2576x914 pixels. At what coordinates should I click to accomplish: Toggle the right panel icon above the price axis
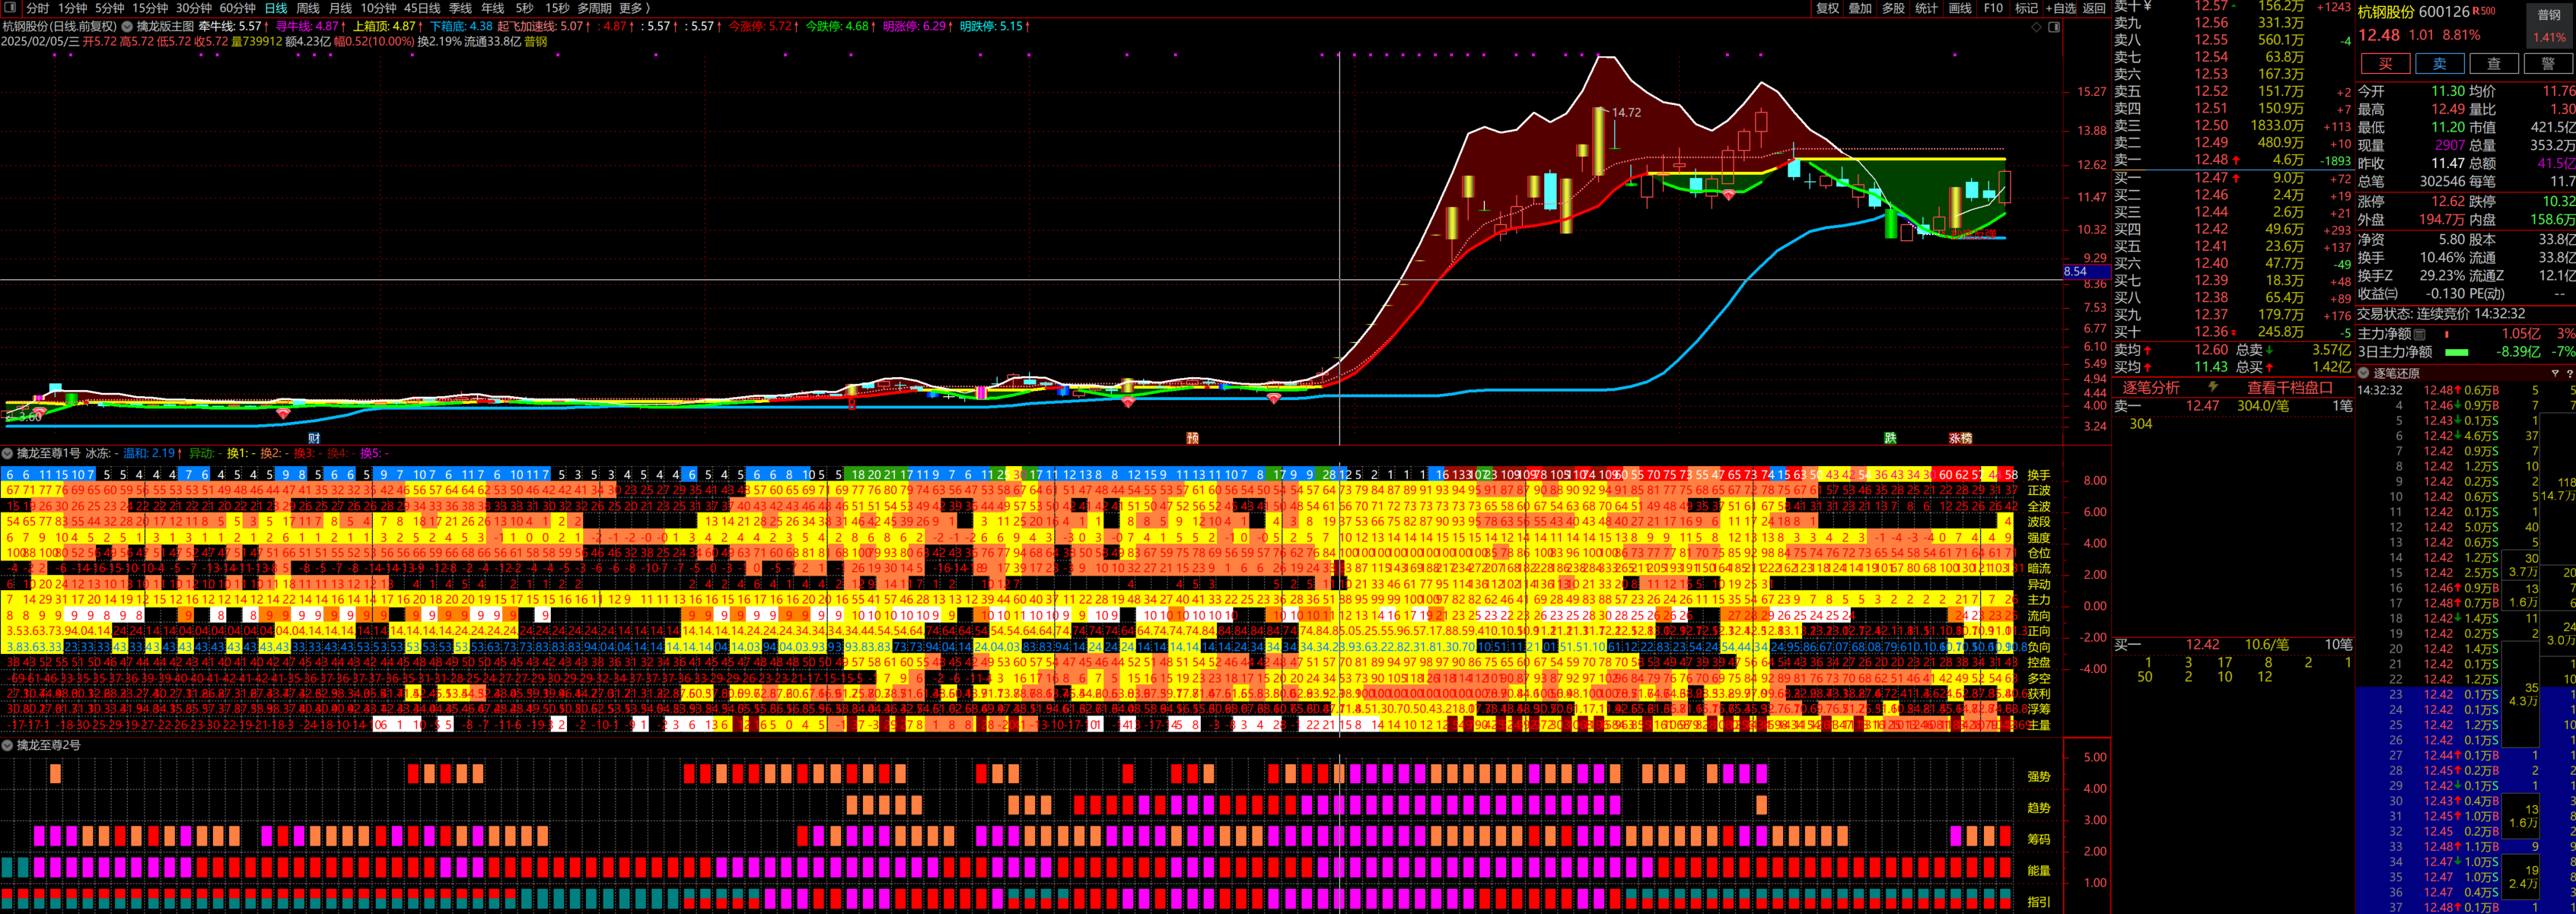pyautogui.click(x=2054, y=27)
